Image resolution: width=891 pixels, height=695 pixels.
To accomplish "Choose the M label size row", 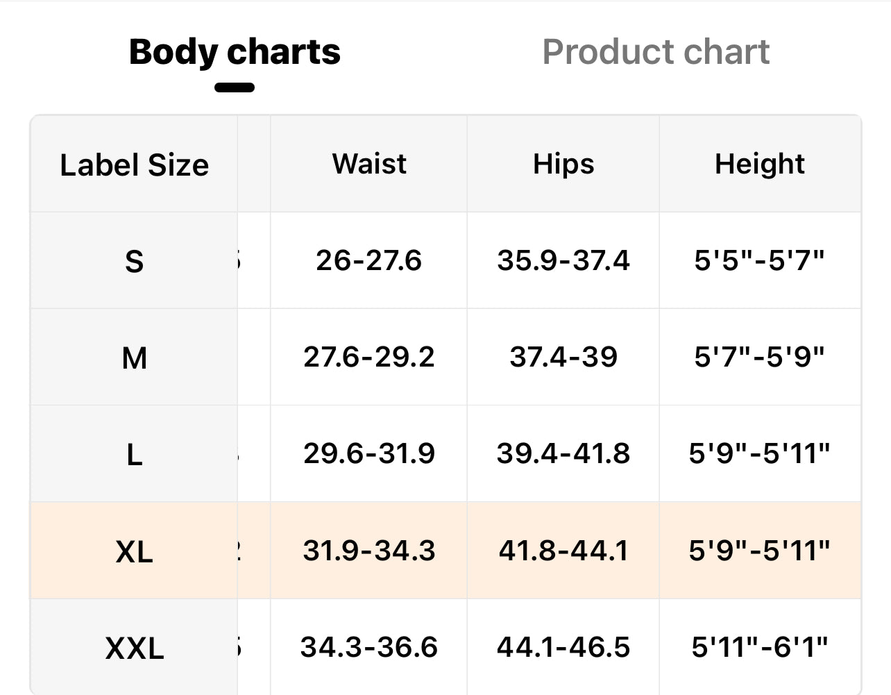I will click(x=134, y=358).
